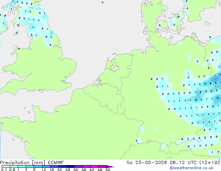Click the legend label 50
The height and width of the screenshot is (171, 221).
tap(108, 170)
